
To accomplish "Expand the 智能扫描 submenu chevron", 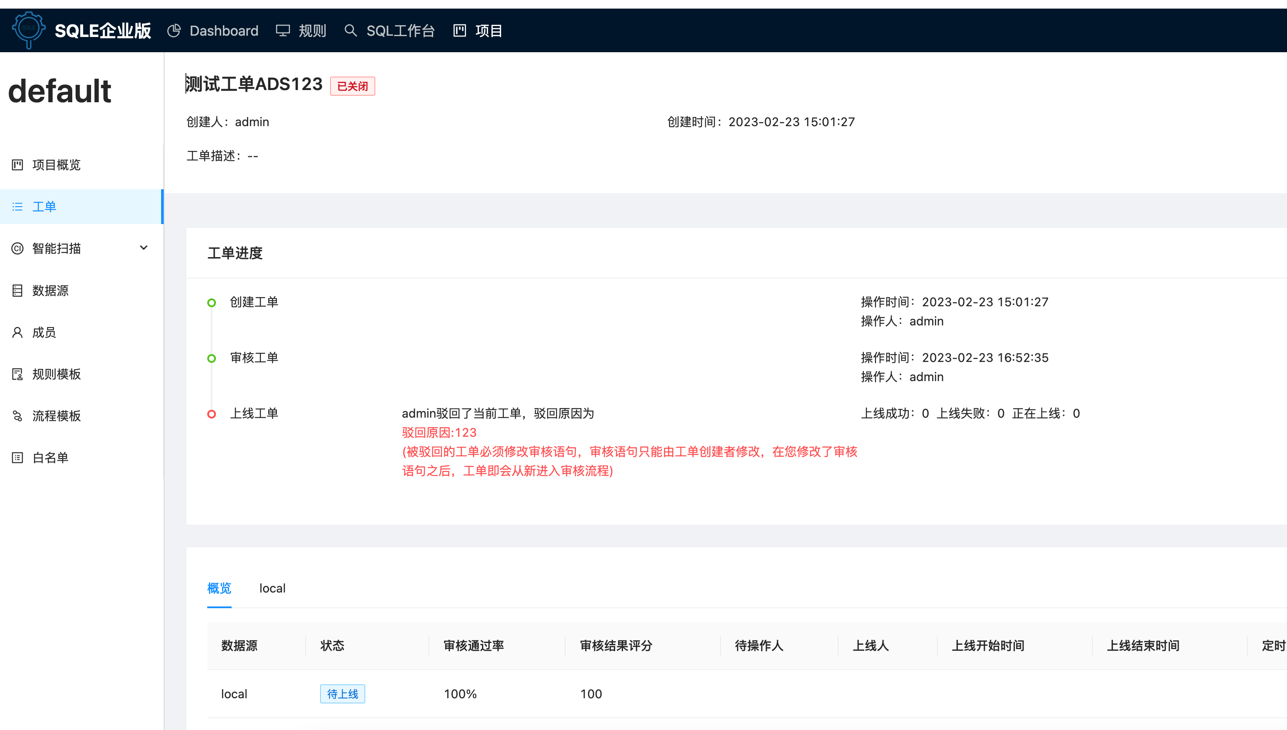I will pos(144,248).
